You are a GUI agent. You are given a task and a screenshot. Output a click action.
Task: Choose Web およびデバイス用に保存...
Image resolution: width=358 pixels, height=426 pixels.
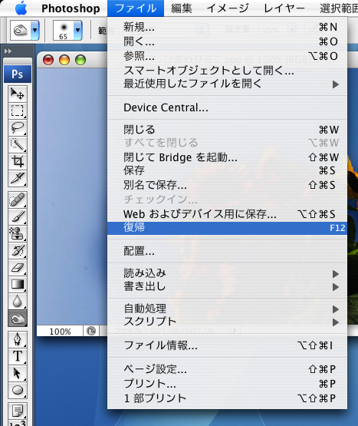click(227, 214)
